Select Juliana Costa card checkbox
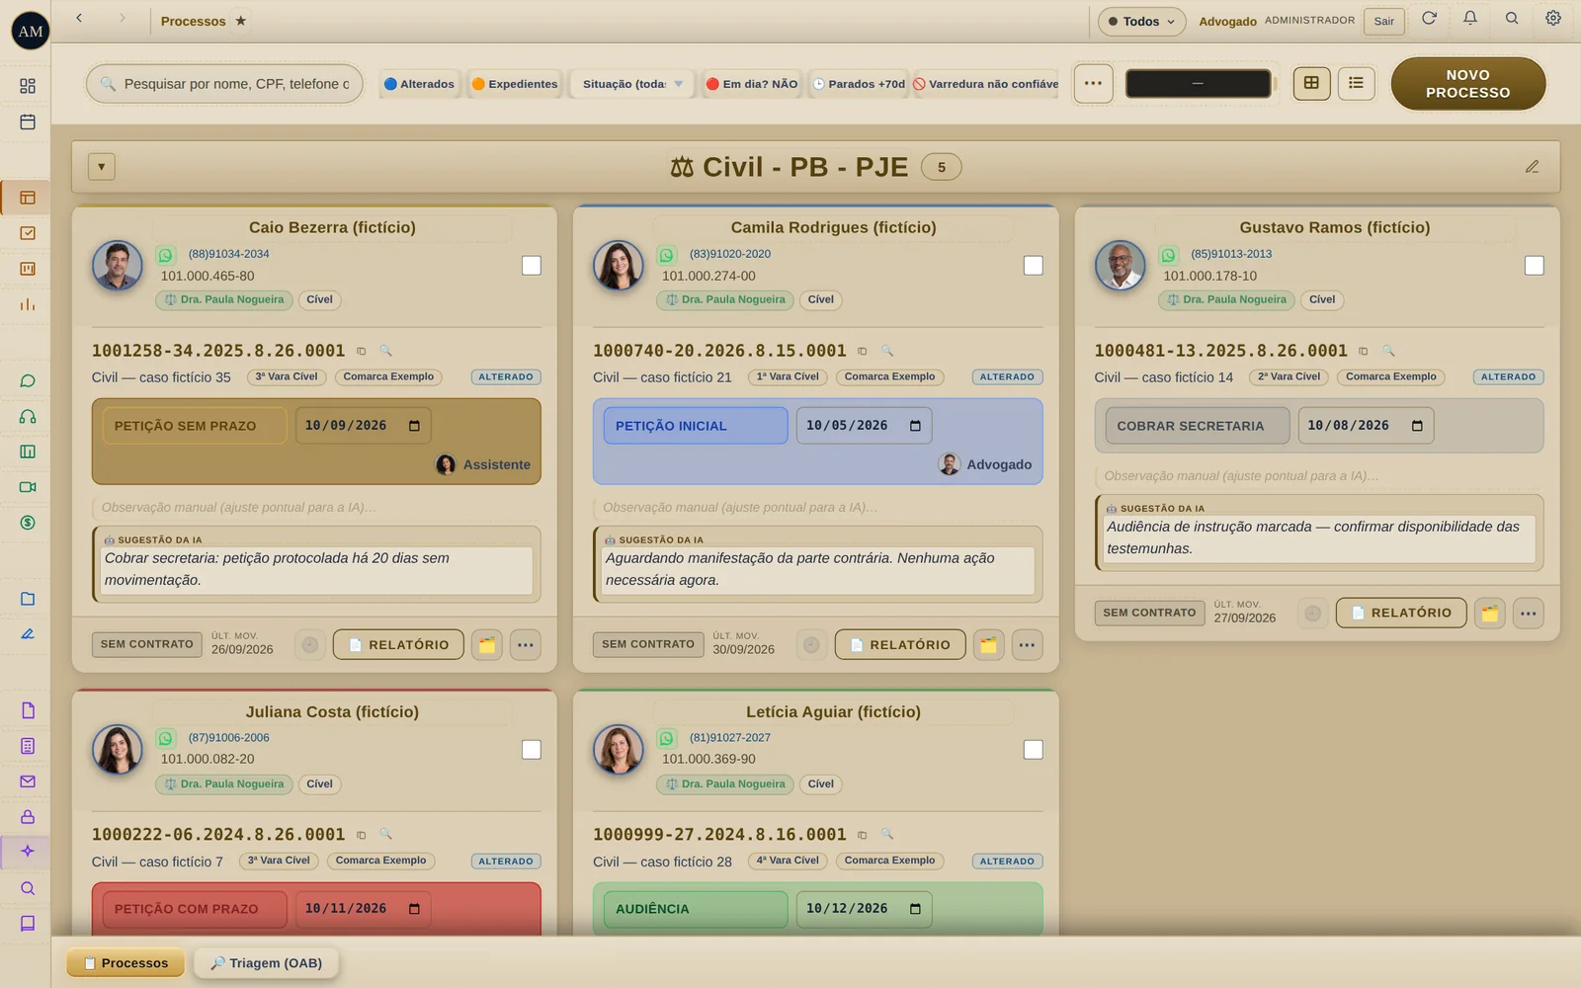Image resolution: width=1581 pixels, height=988 pixels. coord(532,750)
